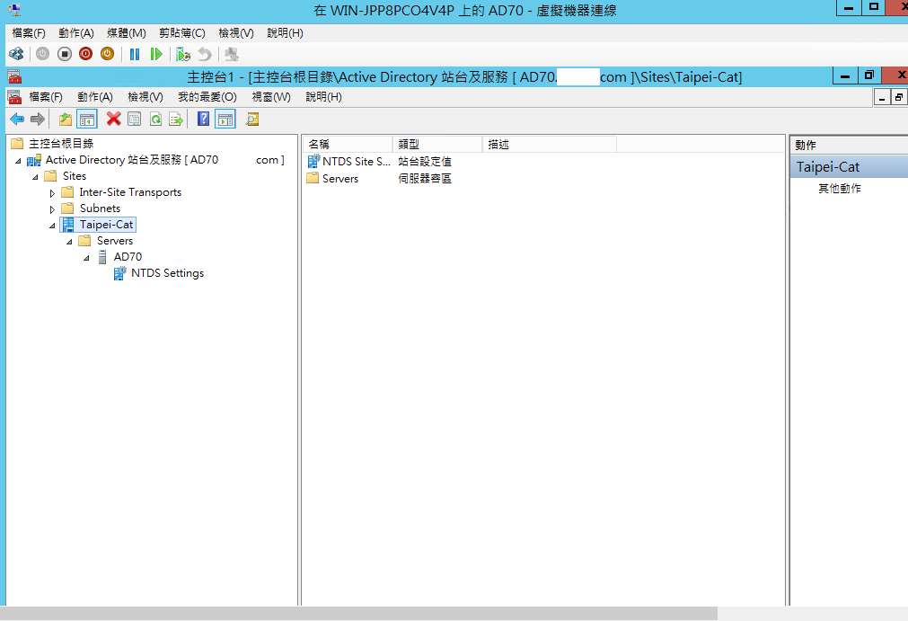Viewport: 908px width, 621px height.
Task: Minimize the inner MMC child window
Action: [x=882, y=98]
